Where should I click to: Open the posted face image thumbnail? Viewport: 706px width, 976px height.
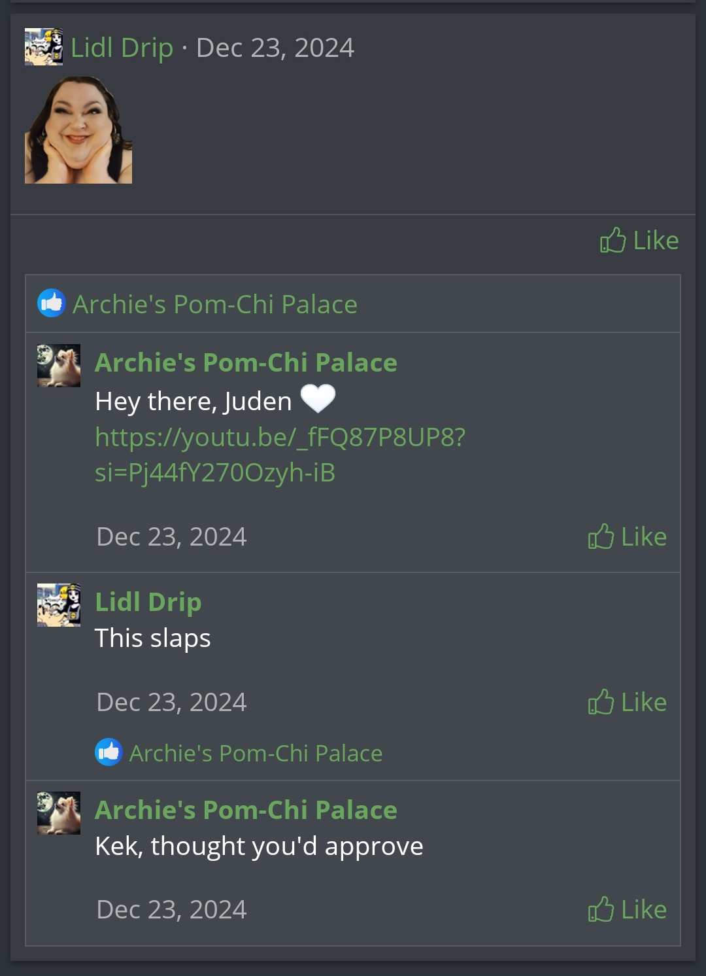(x=78, y=130)
